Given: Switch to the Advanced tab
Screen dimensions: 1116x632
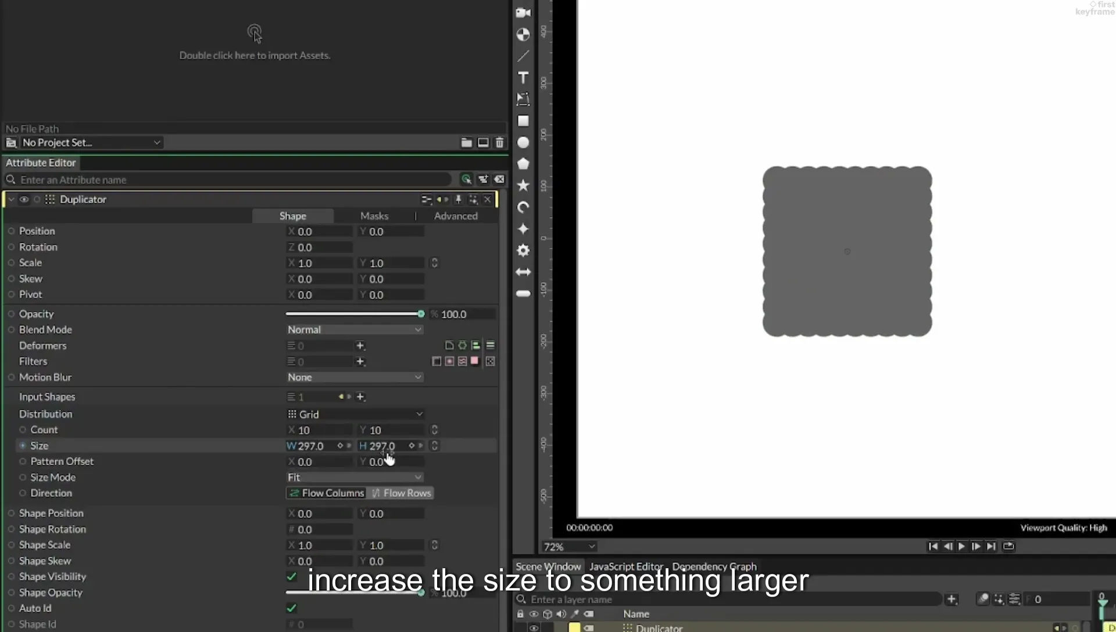Looking at the screenshot, I should 456,216.
